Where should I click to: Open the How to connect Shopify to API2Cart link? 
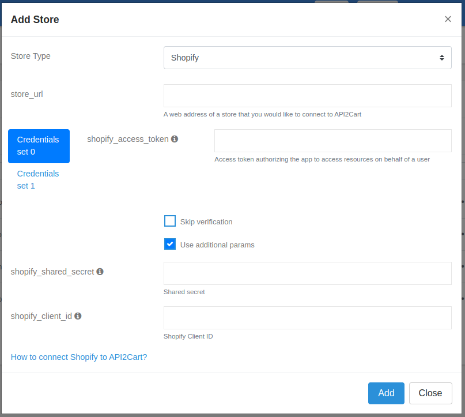pyautogui.click(x=78, y=356)
